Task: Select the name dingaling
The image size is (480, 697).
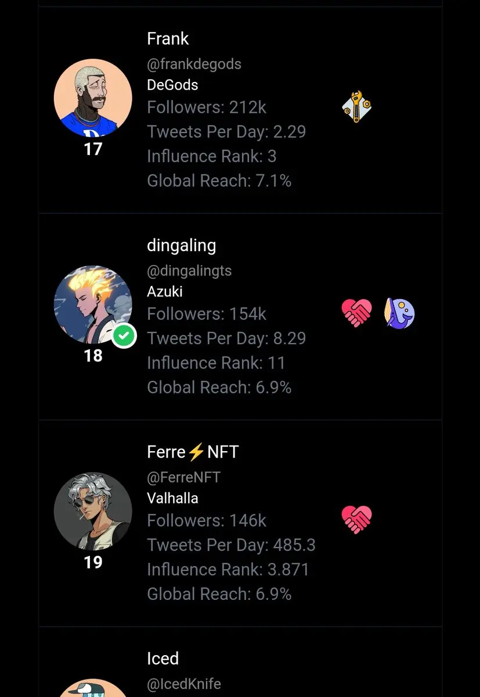Action: click(182, 245)
